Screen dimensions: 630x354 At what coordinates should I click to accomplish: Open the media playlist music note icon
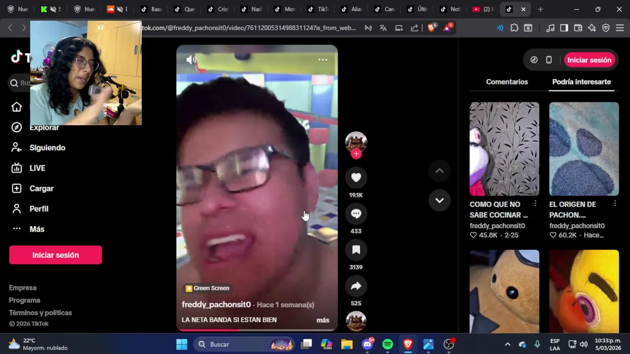click(550, 28)
